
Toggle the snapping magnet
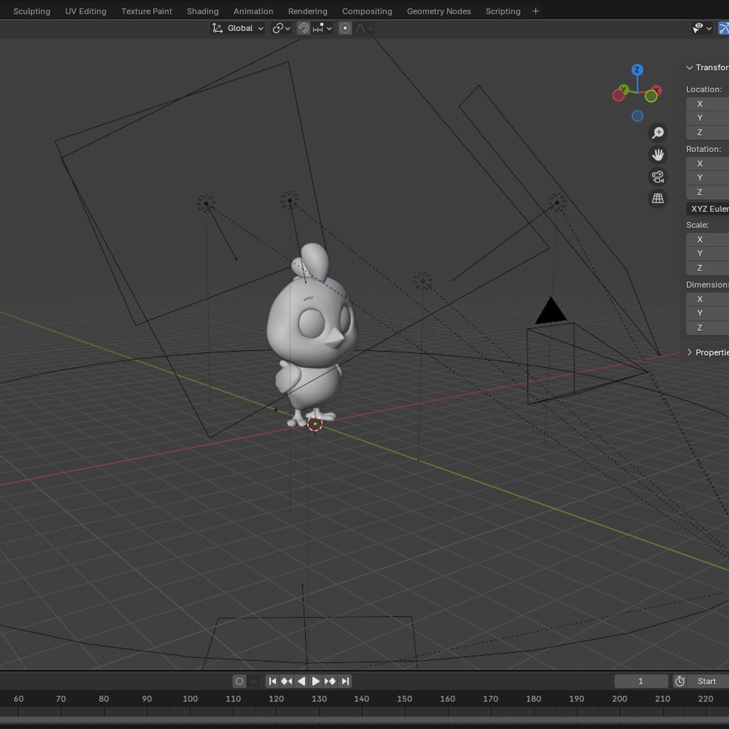303,28
